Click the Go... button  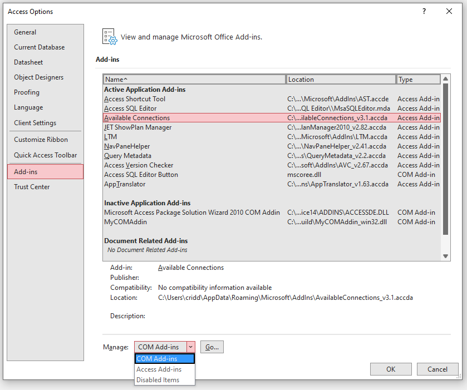[212, 347]
